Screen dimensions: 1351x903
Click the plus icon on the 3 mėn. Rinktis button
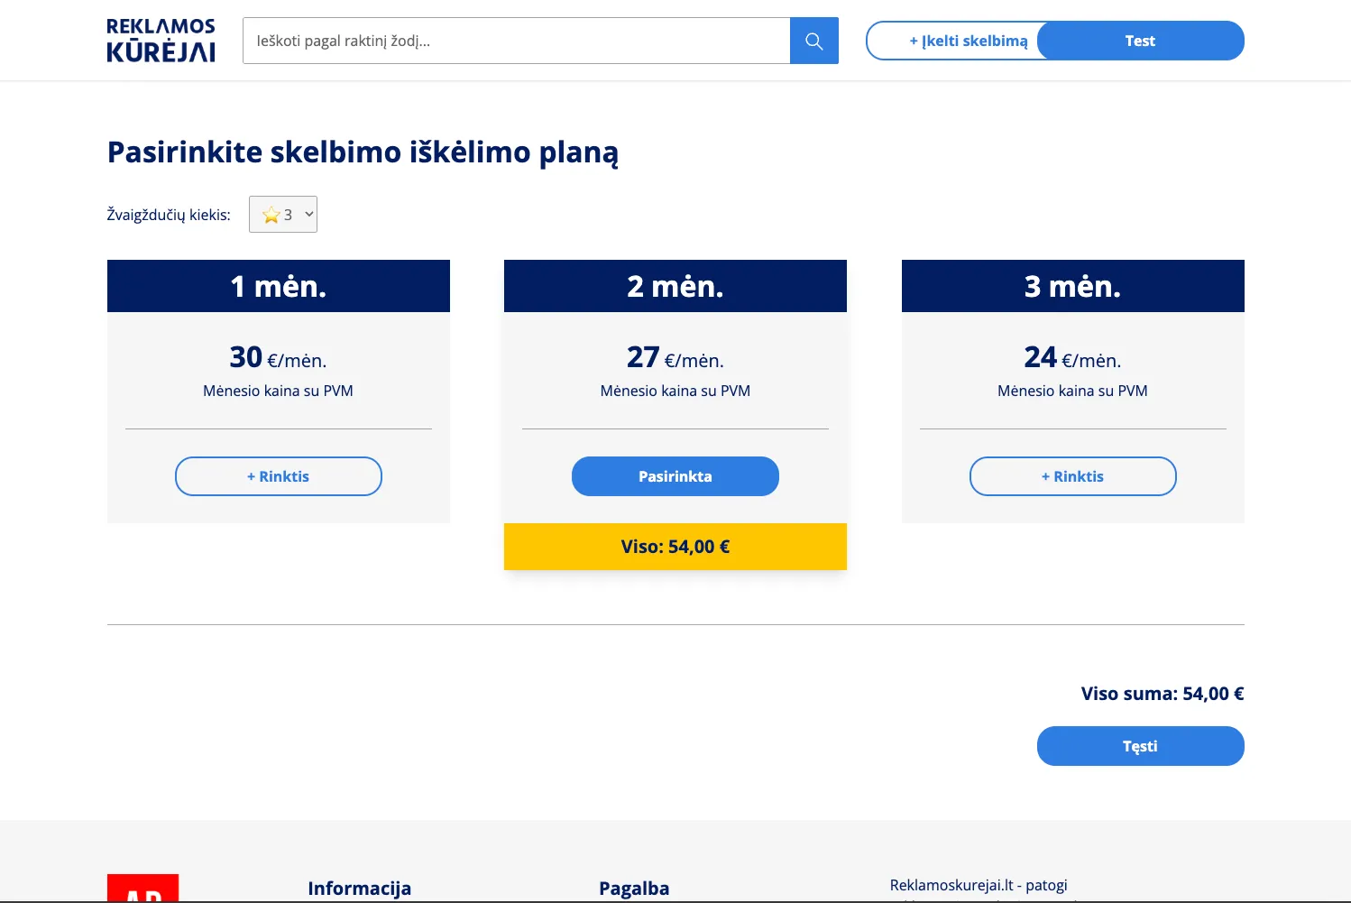(1044, 476)
